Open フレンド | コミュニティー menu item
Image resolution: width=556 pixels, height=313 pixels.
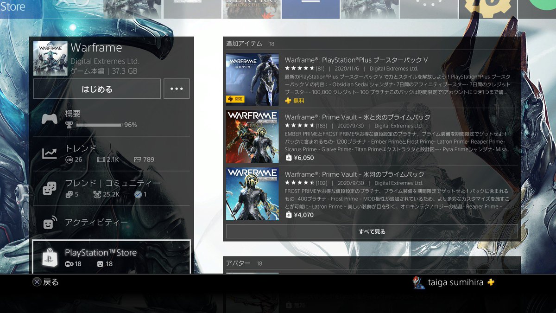coord(111,188)
